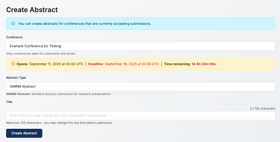Click the September 11, 2025 opening date
The height and width of the screenshot is (142, 280).
click(56, 64)
